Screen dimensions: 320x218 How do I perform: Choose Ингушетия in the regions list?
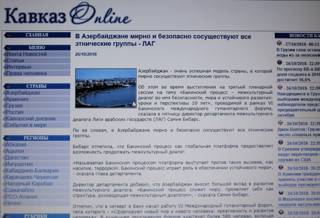36,164
